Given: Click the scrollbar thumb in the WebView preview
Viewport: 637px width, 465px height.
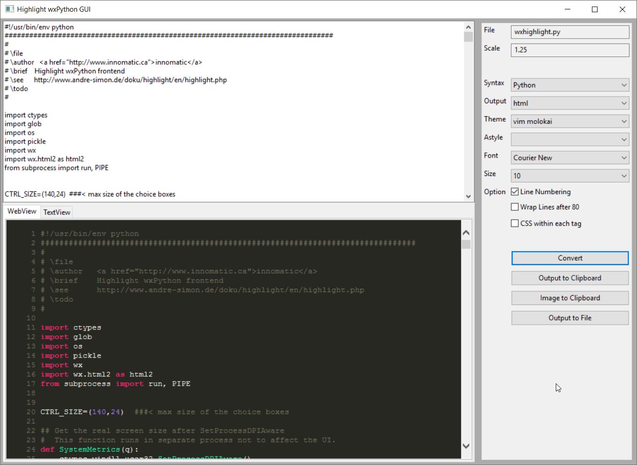Looking at the screenshot, I should tap(466, 244).
